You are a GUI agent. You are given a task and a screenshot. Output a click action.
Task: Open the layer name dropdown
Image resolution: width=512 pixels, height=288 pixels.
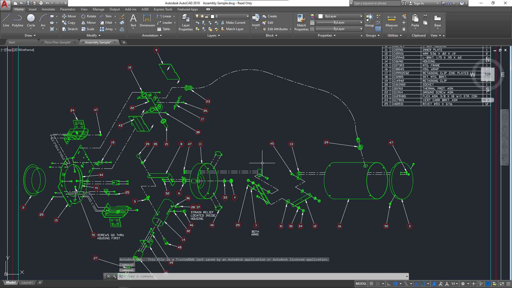(x=247, y=16)
